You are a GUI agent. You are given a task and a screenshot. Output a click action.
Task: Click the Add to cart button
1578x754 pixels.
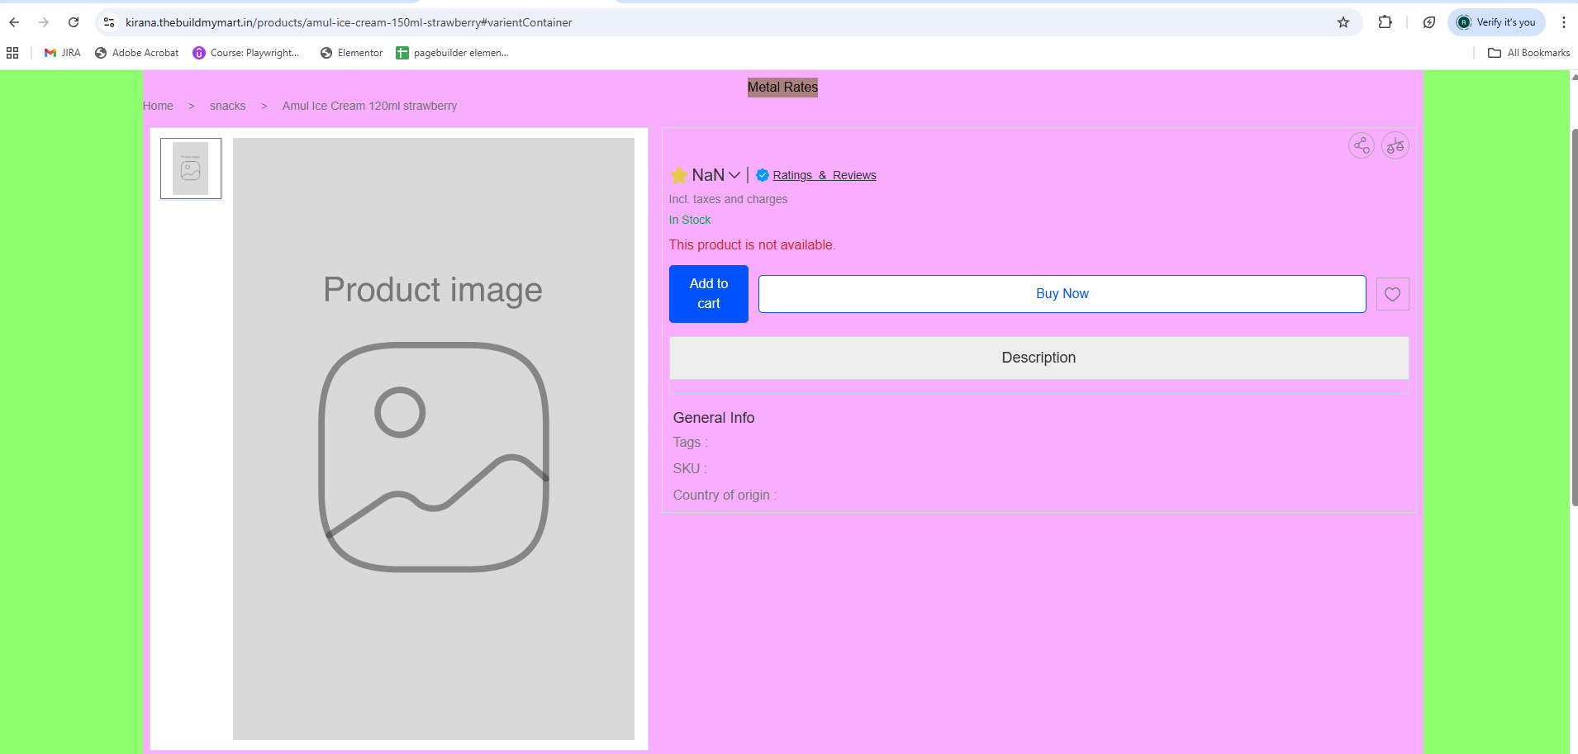tap(709, 294)
